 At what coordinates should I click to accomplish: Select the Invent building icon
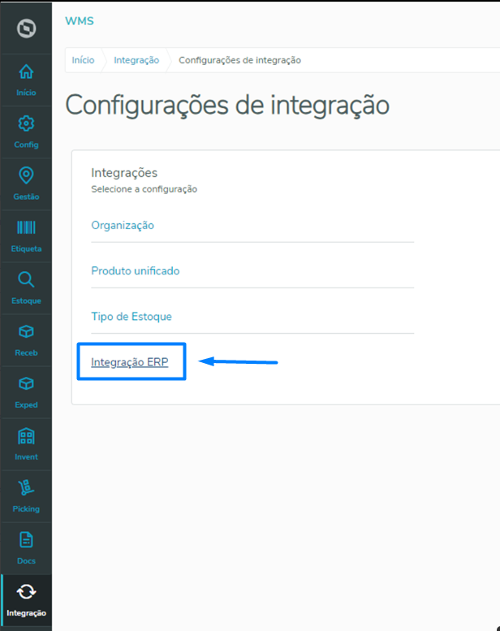click(x=26, y=436)
